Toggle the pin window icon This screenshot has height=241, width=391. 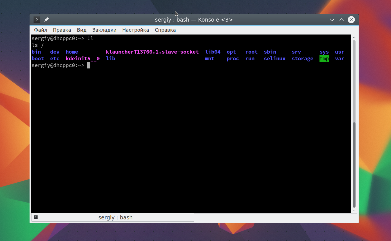(x=47, y=20)
